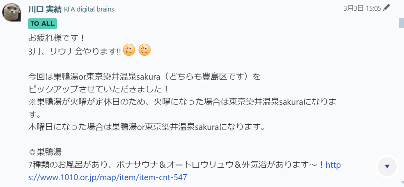Click the 3月3日 15:05 message timestamp
Viewport: 404px width, 187px height.
pos(362,8)
